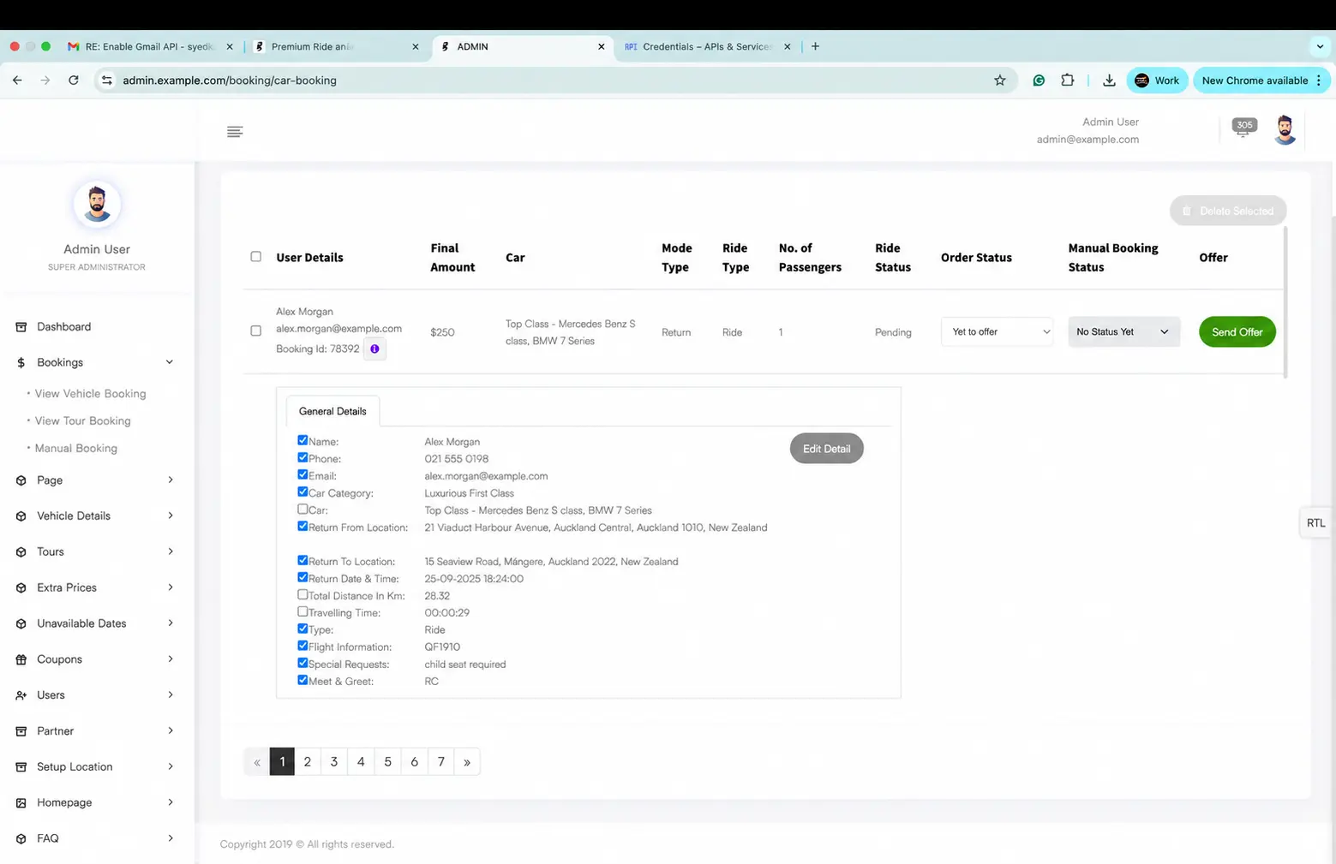The height and width of the screenshot is (864, 1336).
Task: Switch to the General Details tab
Action: [x=333, y=412]
